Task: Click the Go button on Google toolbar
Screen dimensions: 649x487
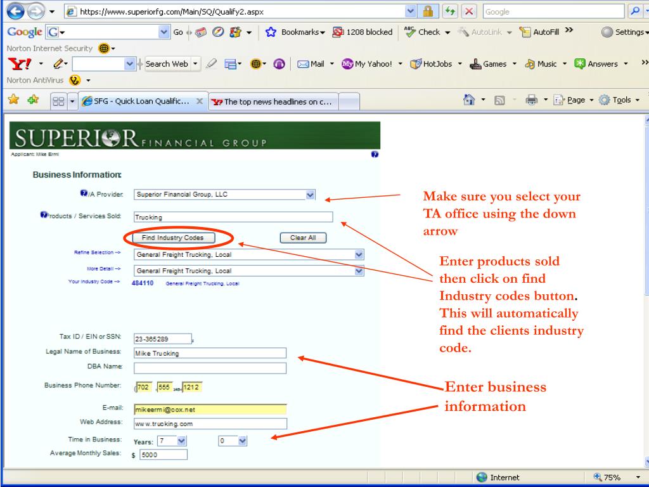Action: pos(178,32)
